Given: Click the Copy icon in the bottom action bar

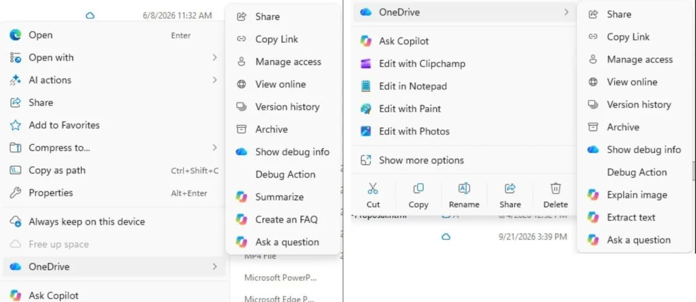Looking at the screenshot, I should (x=418, y=189).
